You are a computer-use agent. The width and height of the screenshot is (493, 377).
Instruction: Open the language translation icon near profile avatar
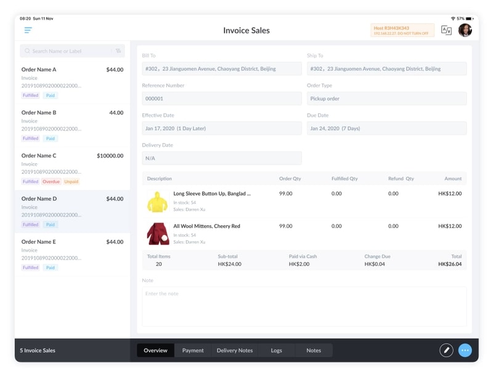coord(446,30)
